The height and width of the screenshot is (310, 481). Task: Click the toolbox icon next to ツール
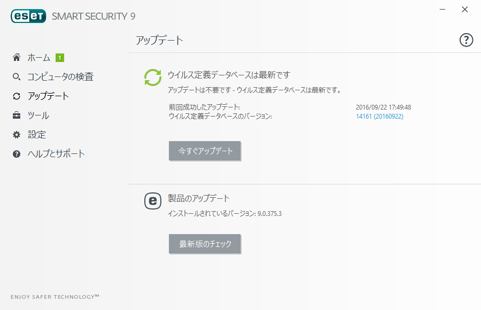17,115
